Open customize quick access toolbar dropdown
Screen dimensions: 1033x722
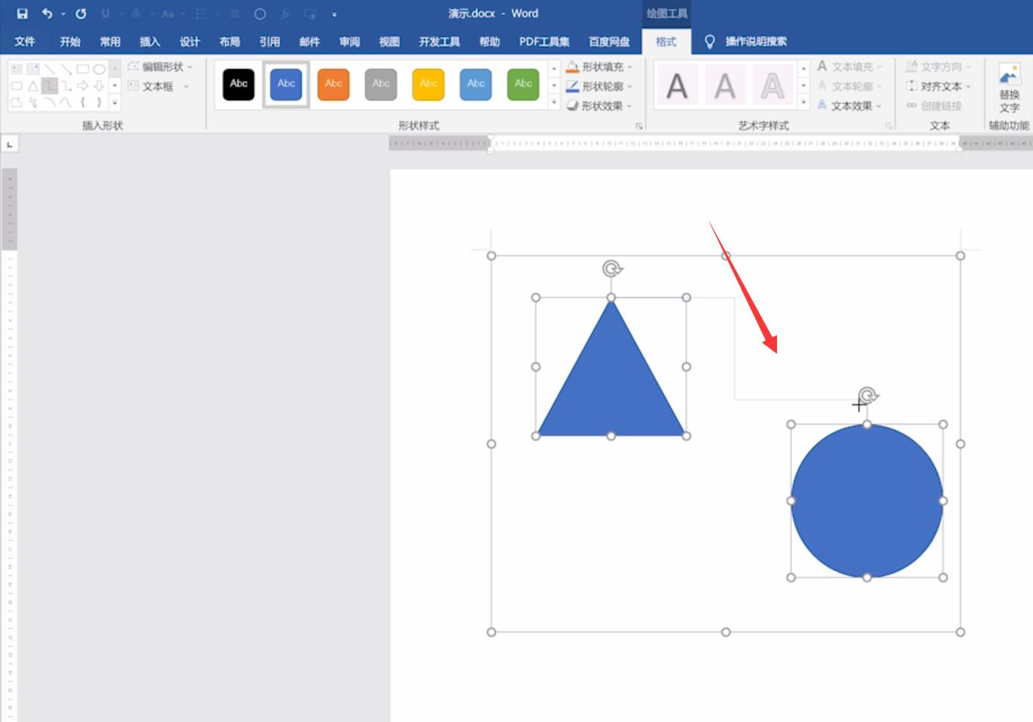pyautogui.click(x=334, y=14)
